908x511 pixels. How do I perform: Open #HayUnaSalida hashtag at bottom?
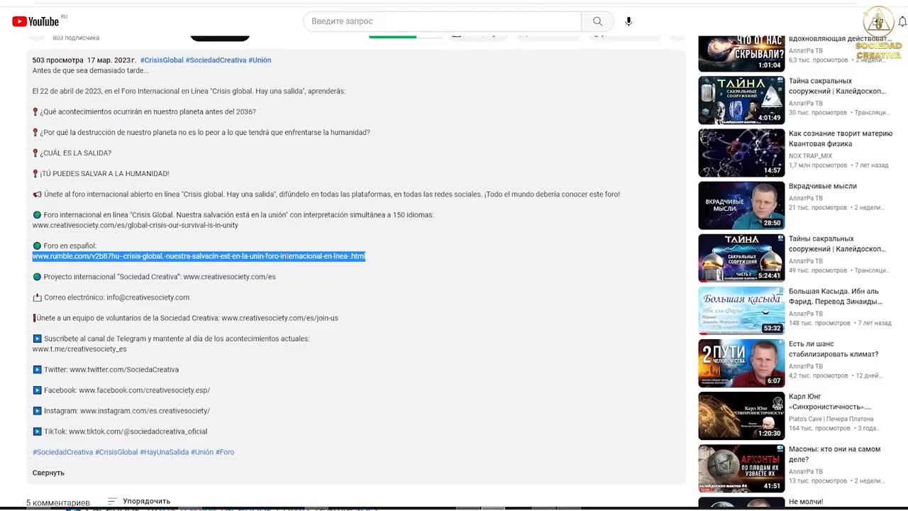tap(164, 452)
